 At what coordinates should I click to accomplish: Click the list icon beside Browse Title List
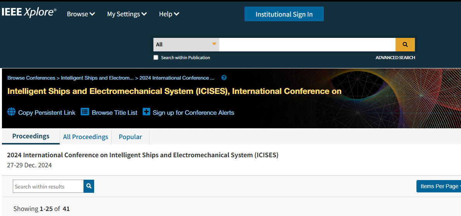pos(85,112)
